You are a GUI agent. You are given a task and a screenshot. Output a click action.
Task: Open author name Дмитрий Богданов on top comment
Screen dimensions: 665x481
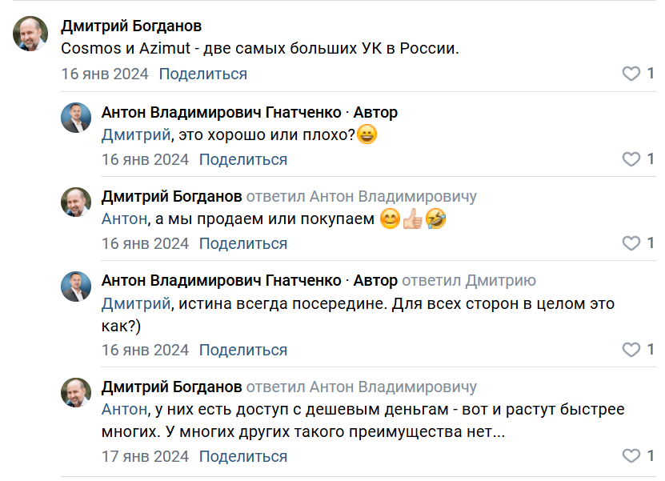131,26
